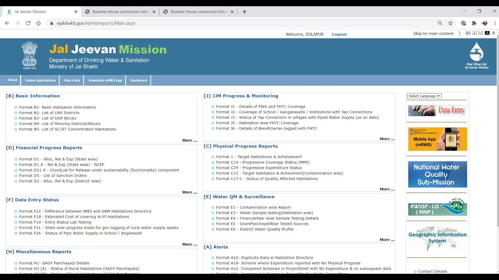The width and height of the screenshot is (499, 280).
Task: Open National Water Quality Sub-Mission banner
Action: pyautogui.click(x=437, y=174)
